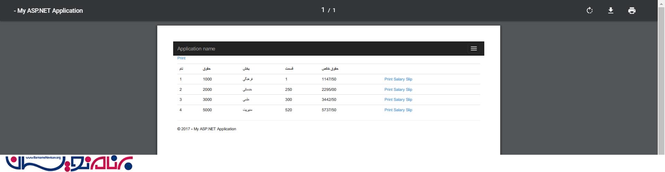This screenshot has height=172, width=665.
Task: Click the بخش column header
Action: 246,69
